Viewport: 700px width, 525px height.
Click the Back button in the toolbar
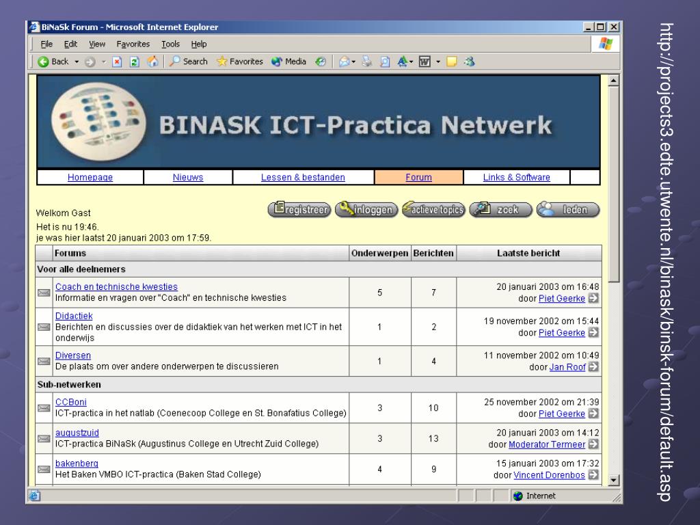pyautogui.click(x=53, y=62)
